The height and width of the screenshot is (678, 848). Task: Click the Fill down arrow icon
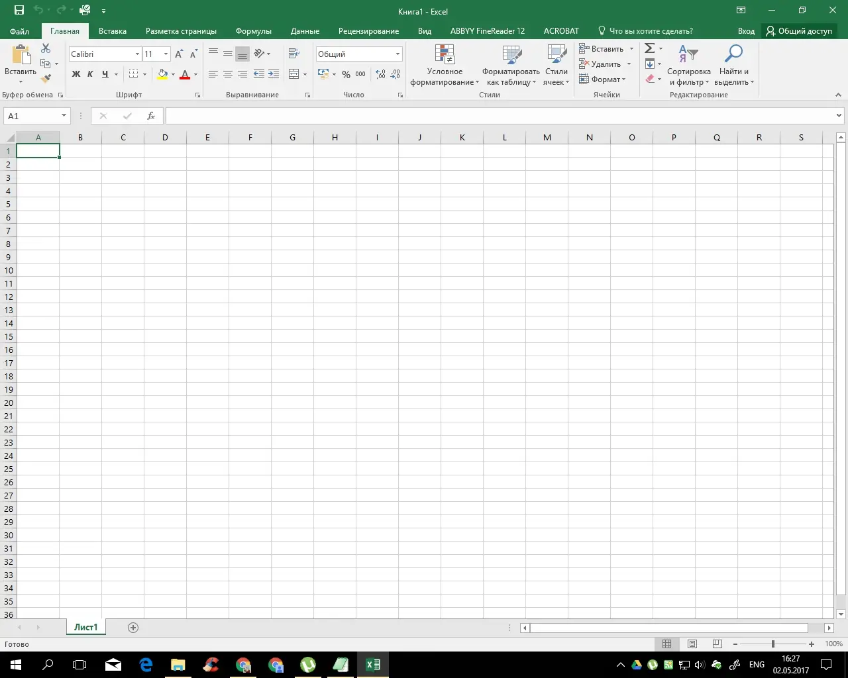tap(650, 64)
